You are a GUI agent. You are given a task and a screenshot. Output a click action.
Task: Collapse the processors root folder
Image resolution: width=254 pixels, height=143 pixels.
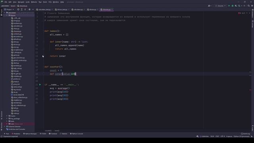point(5,13)
